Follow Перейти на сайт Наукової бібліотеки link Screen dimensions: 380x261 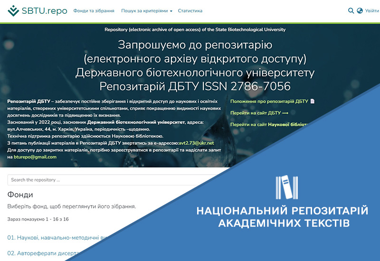[269, 124]
